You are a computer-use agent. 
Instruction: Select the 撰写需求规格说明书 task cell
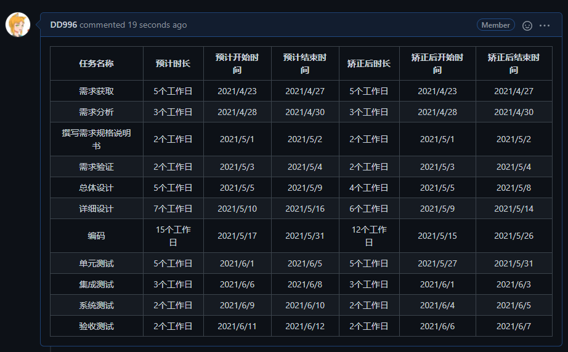point(97,139)
